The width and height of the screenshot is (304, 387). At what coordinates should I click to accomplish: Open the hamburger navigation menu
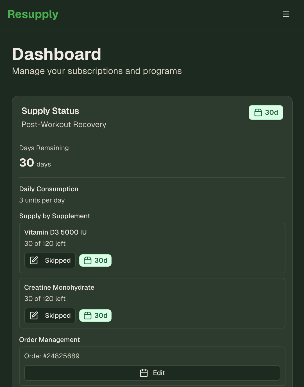286,14
